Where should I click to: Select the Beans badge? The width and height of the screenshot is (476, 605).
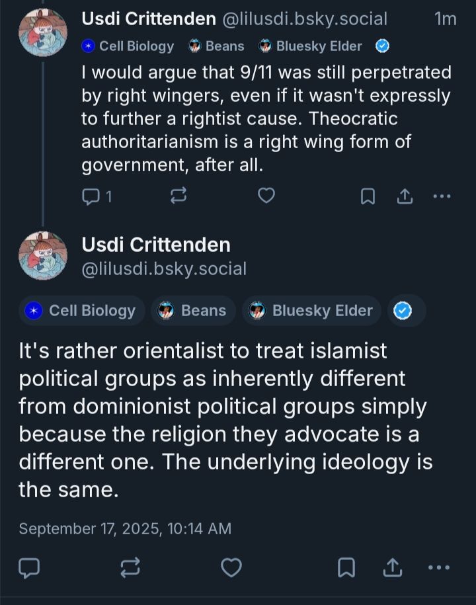[x=193, y=311]
